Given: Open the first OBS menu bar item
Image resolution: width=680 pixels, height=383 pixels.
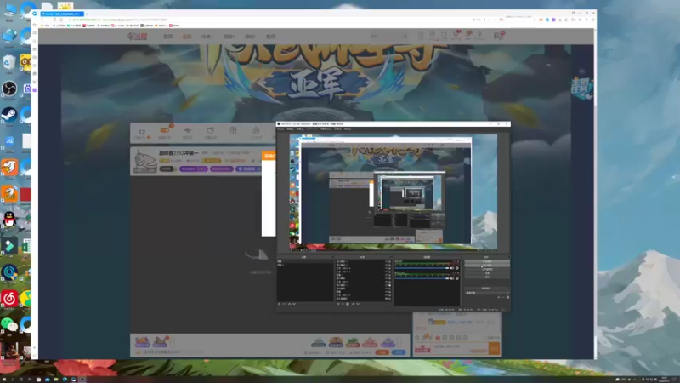Looking at the screenshot, I should (x=280, y=129).
